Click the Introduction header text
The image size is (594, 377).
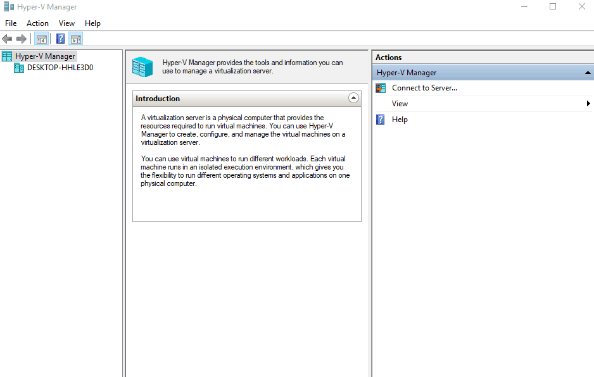coord(158,99)
